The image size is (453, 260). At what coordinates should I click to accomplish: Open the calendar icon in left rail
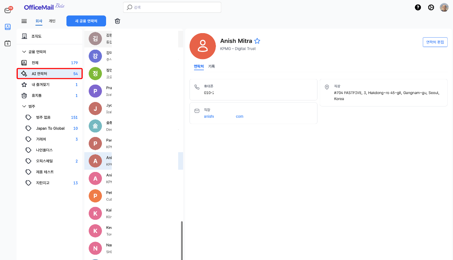8,43
